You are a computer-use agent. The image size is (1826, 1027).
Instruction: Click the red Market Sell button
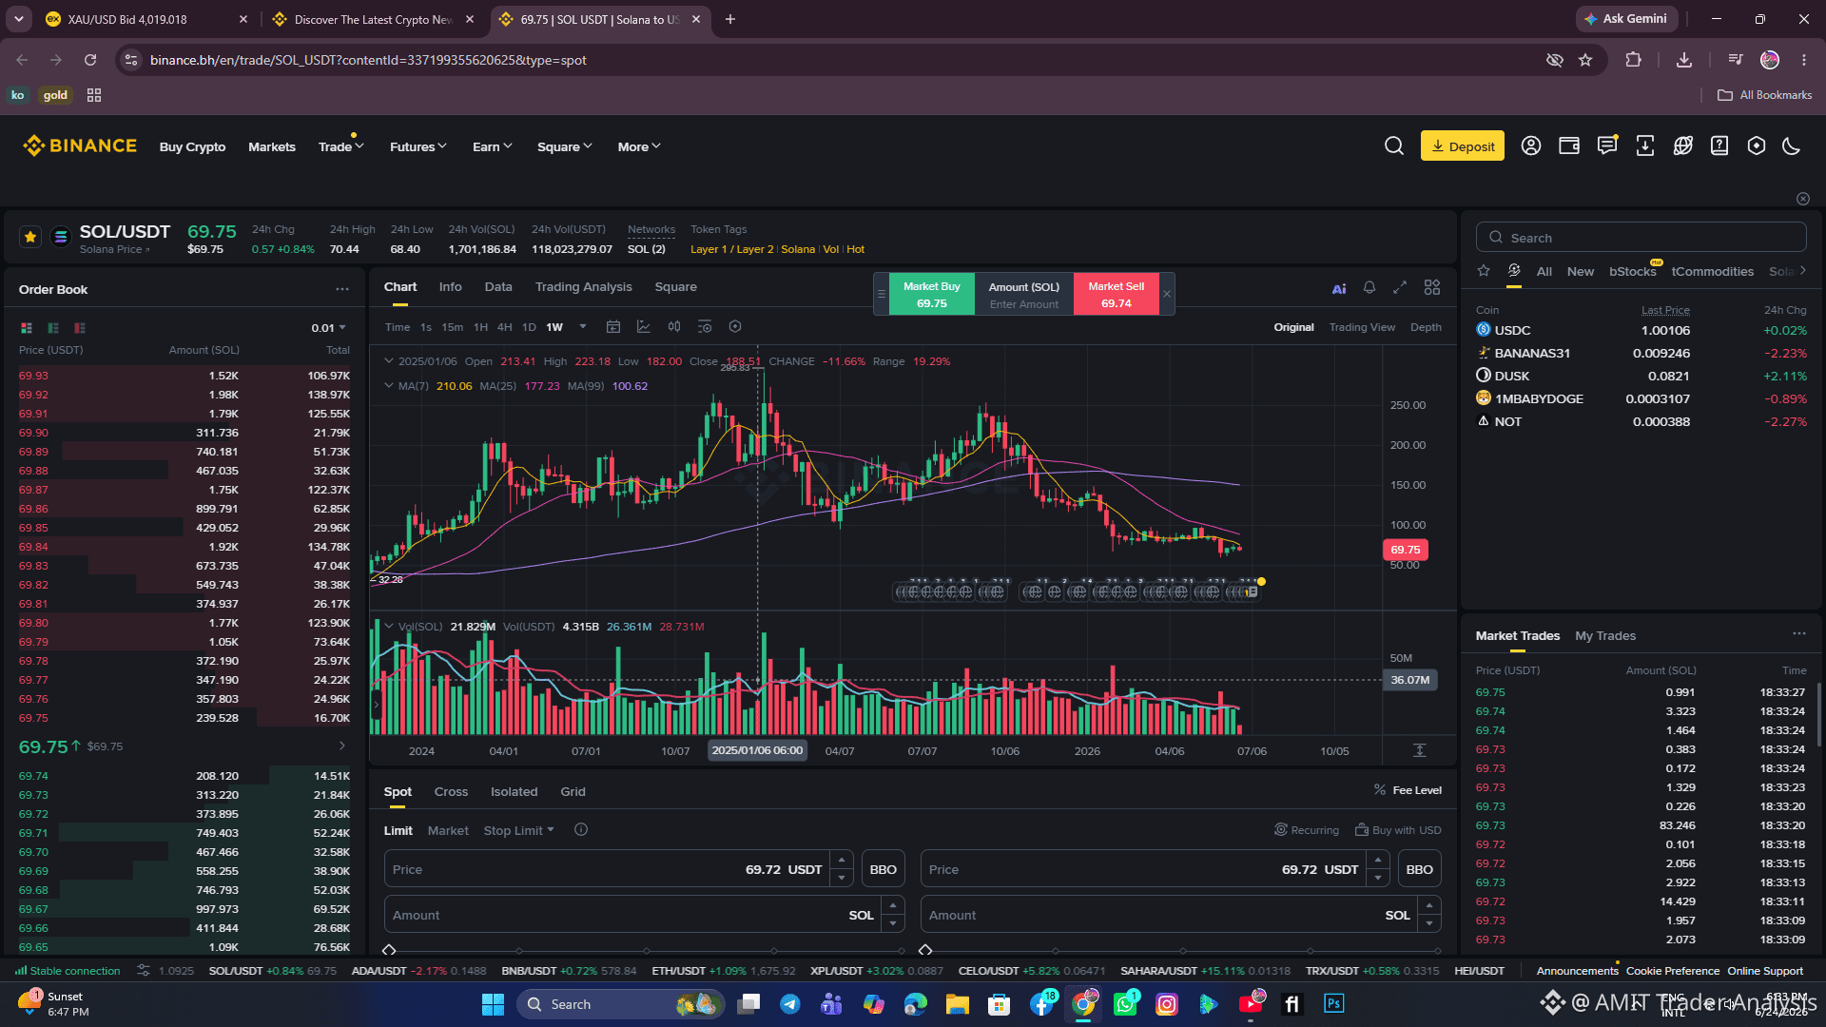(1117, 295)
